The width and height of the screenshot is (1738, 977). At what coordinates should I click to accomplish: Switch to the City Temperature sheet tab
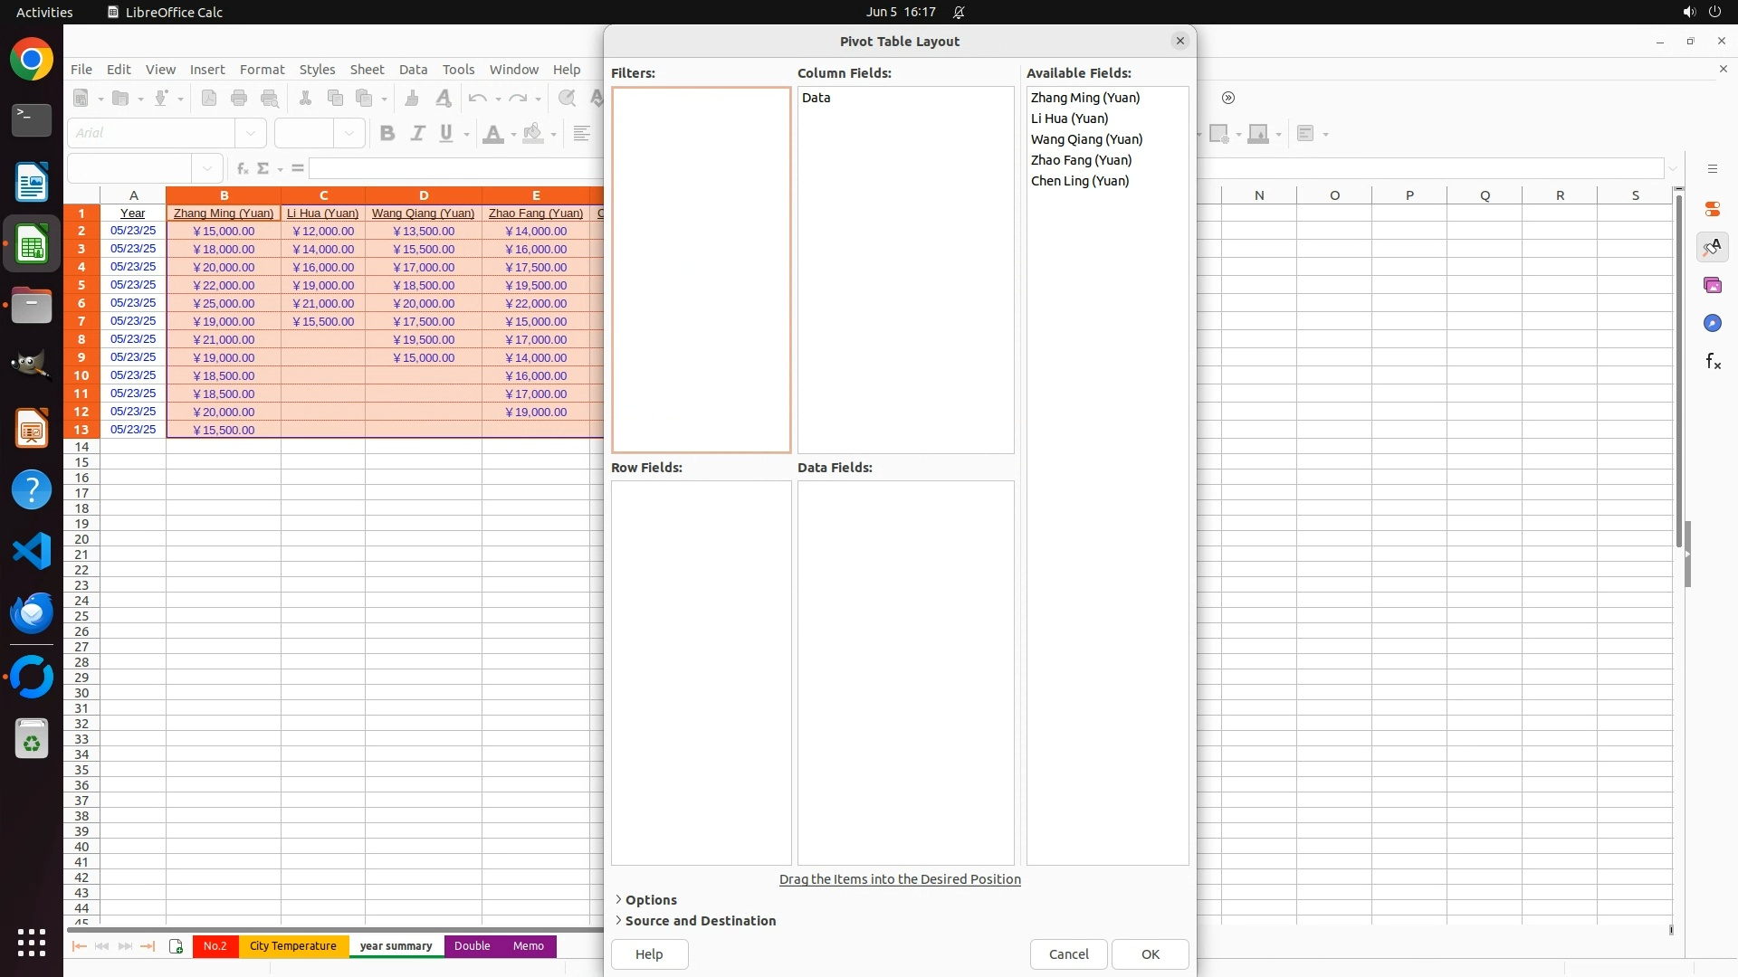point(292,945)
